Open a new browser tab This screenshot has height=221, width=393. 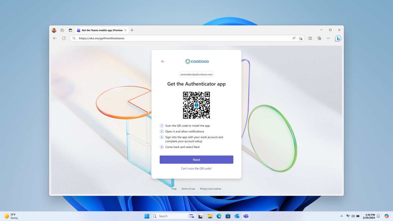(132, 30)
